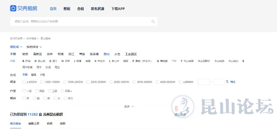Tick the 两居 layout checkbox
Viewport: 277px width, 133px height.
[x=37, y=91]
